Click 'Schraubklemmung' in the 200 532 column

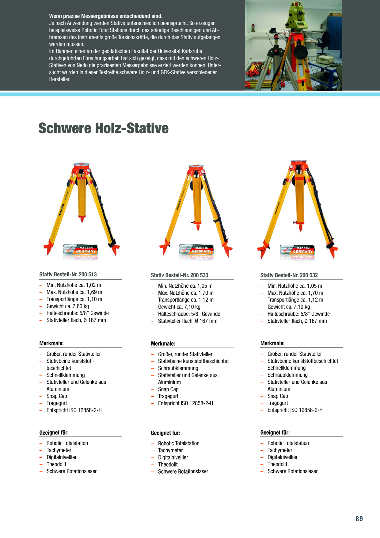287,375
